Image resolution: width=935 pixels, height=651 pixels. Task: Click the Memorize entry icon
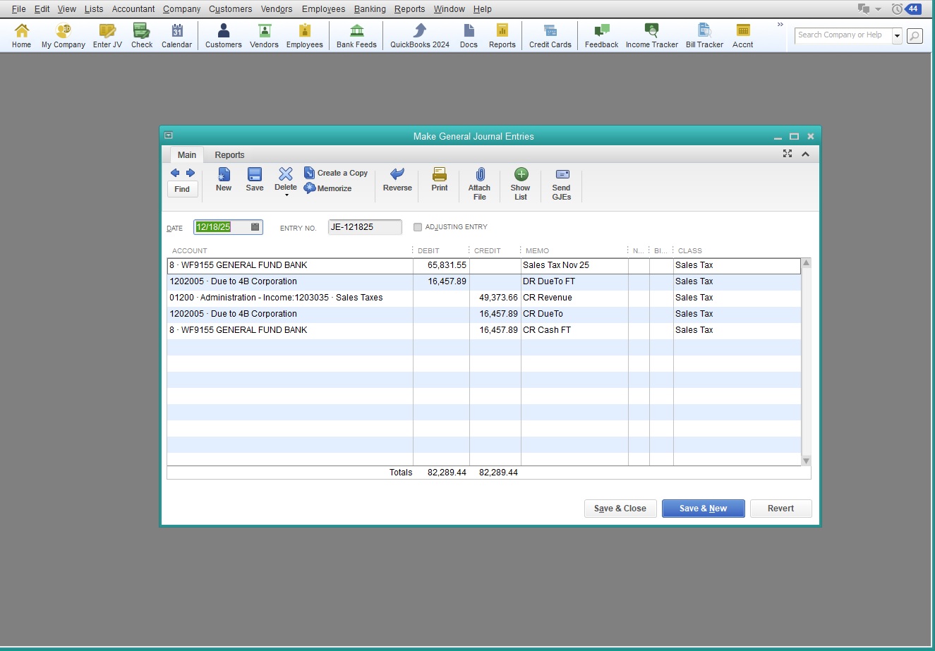click(310, 188)
